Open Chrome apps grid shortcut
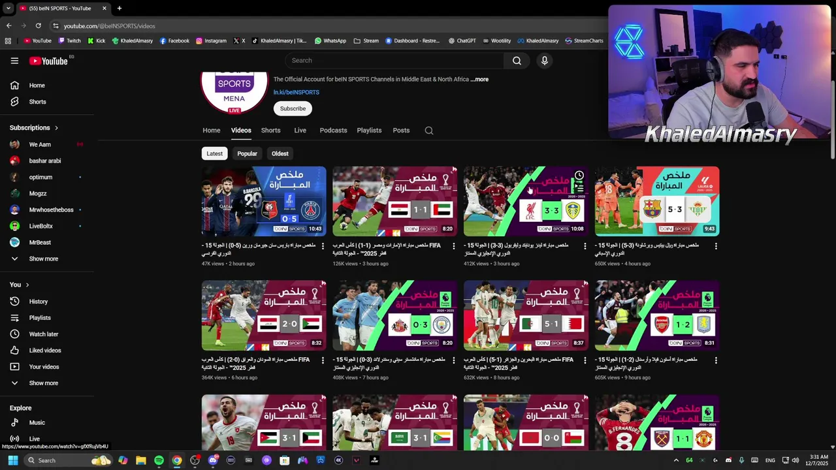 (8, 40)
